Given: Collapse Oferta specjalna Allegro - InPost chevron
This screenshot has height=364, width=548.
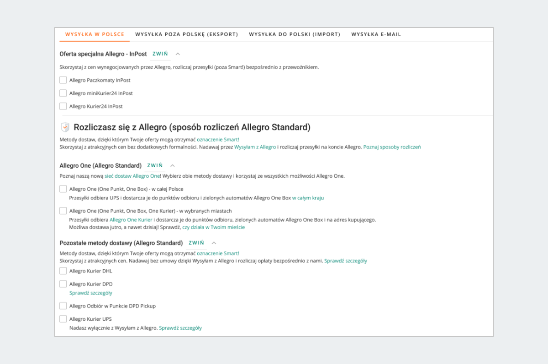Looking at the screenshot, I should click(178, 54).
